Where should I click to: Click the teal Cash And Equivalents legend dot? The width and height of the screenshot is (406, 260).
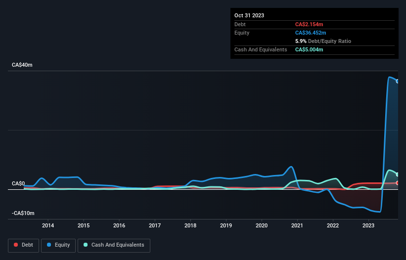86,245
